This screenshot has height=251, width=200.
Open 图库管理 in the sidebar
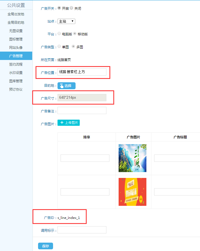[x=16, y=81]
